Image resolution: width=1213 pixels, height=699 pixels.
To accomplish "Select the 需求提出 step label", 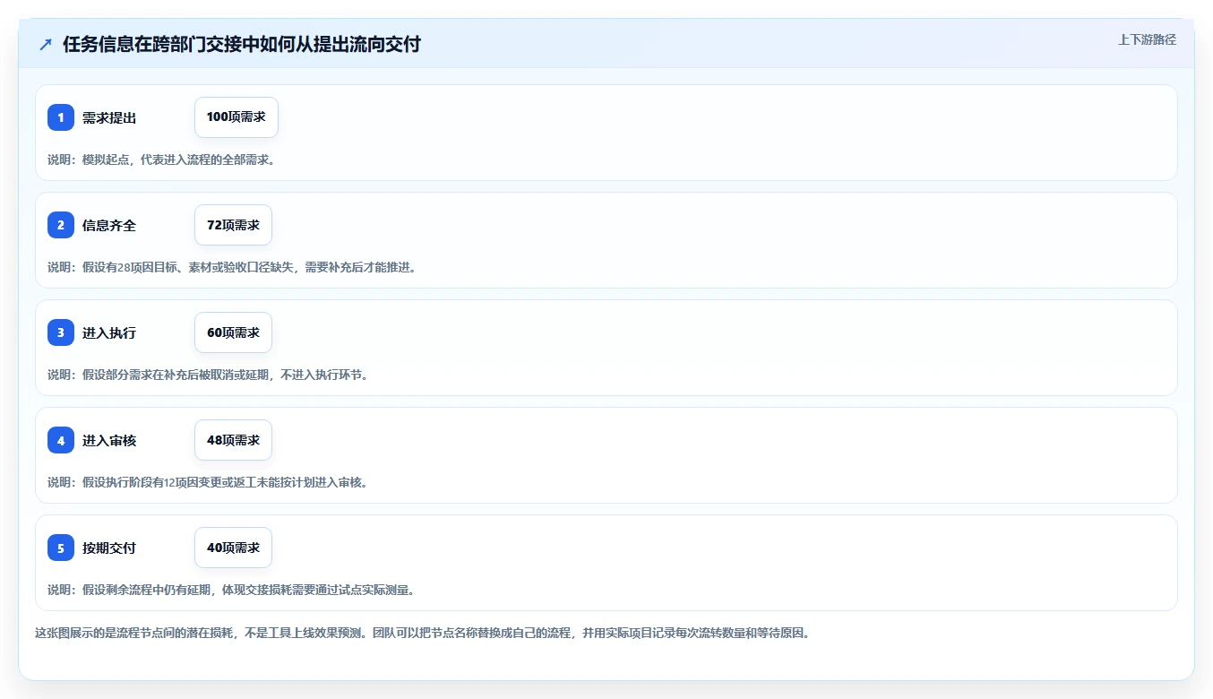I will click(x=109, y=117).
